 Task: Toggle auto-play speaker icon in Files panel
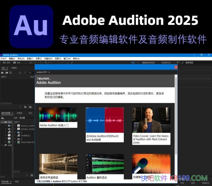point(30,107)
